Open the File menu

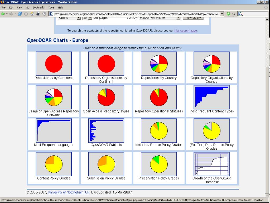point(3,8)
